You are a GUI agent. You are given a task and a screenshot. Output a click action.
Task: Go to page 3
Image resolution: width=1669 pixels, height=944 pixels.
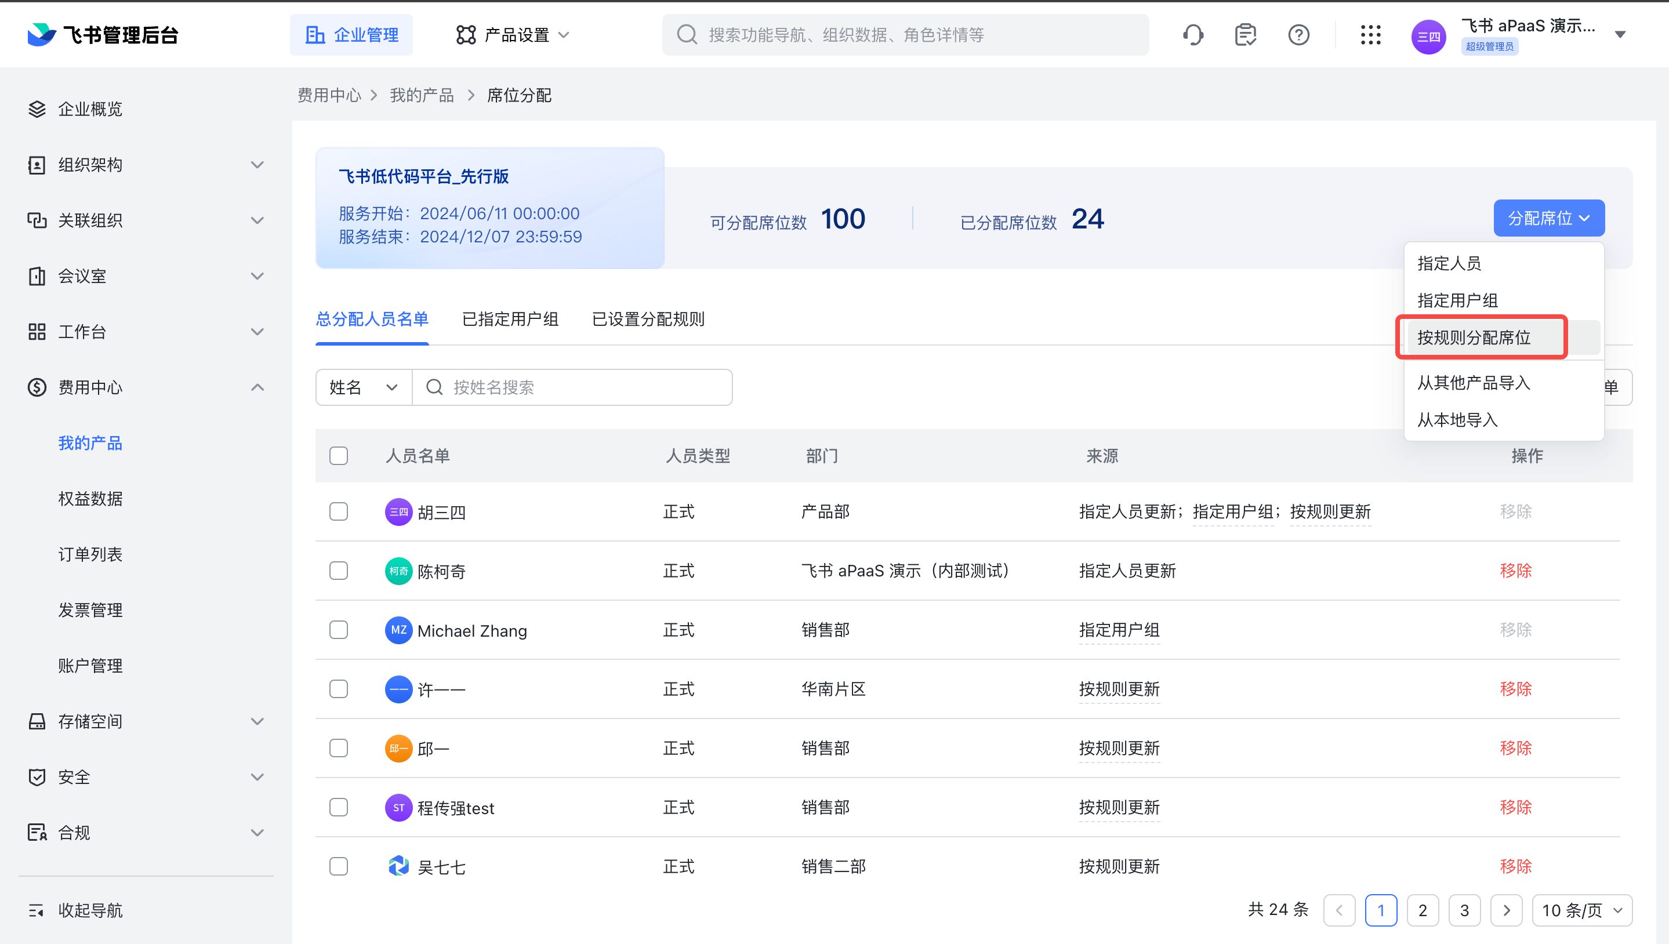click(1464, 910)
